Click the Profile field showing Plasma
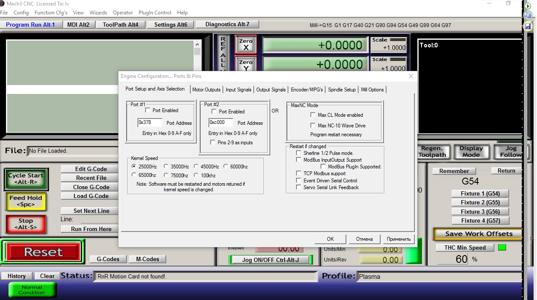Image resolution: width=537 pixels, height=300 pixels. click(x=440, y=277)
